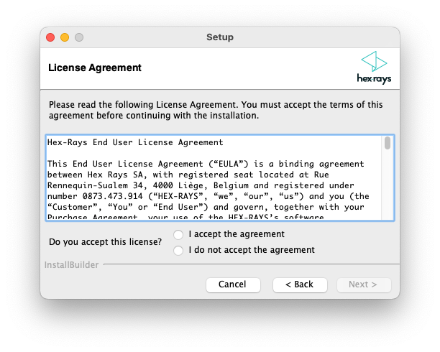Choose "I do not accept the agreement"

pyautogui.click(x=178, y=250)
